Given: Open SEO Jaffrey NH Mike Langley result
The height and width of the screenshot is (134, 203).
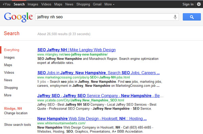Looking at the screenshot, I should [76, 50].
